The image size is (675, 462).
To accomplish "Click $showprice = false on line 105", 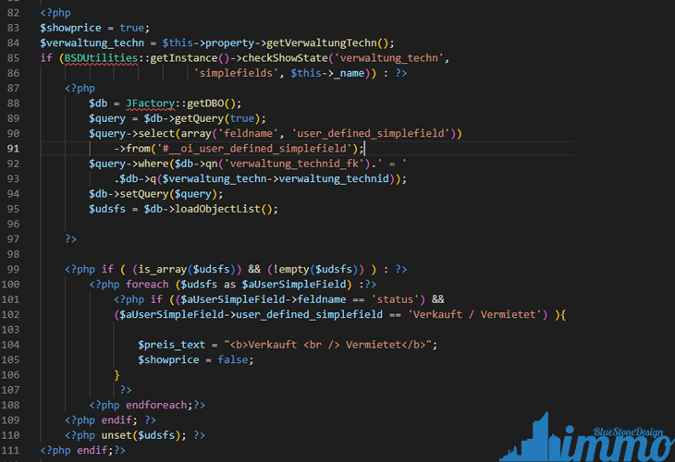I will click(x=193, y=359).
